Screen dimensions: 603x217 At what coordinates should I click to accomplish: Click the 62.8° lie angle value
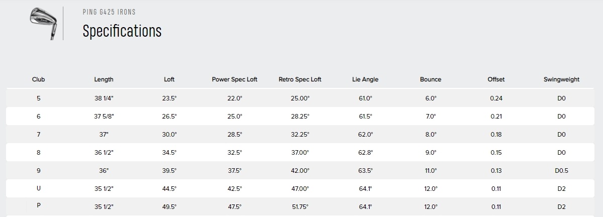pyautogui.click(x=365, y=153)
